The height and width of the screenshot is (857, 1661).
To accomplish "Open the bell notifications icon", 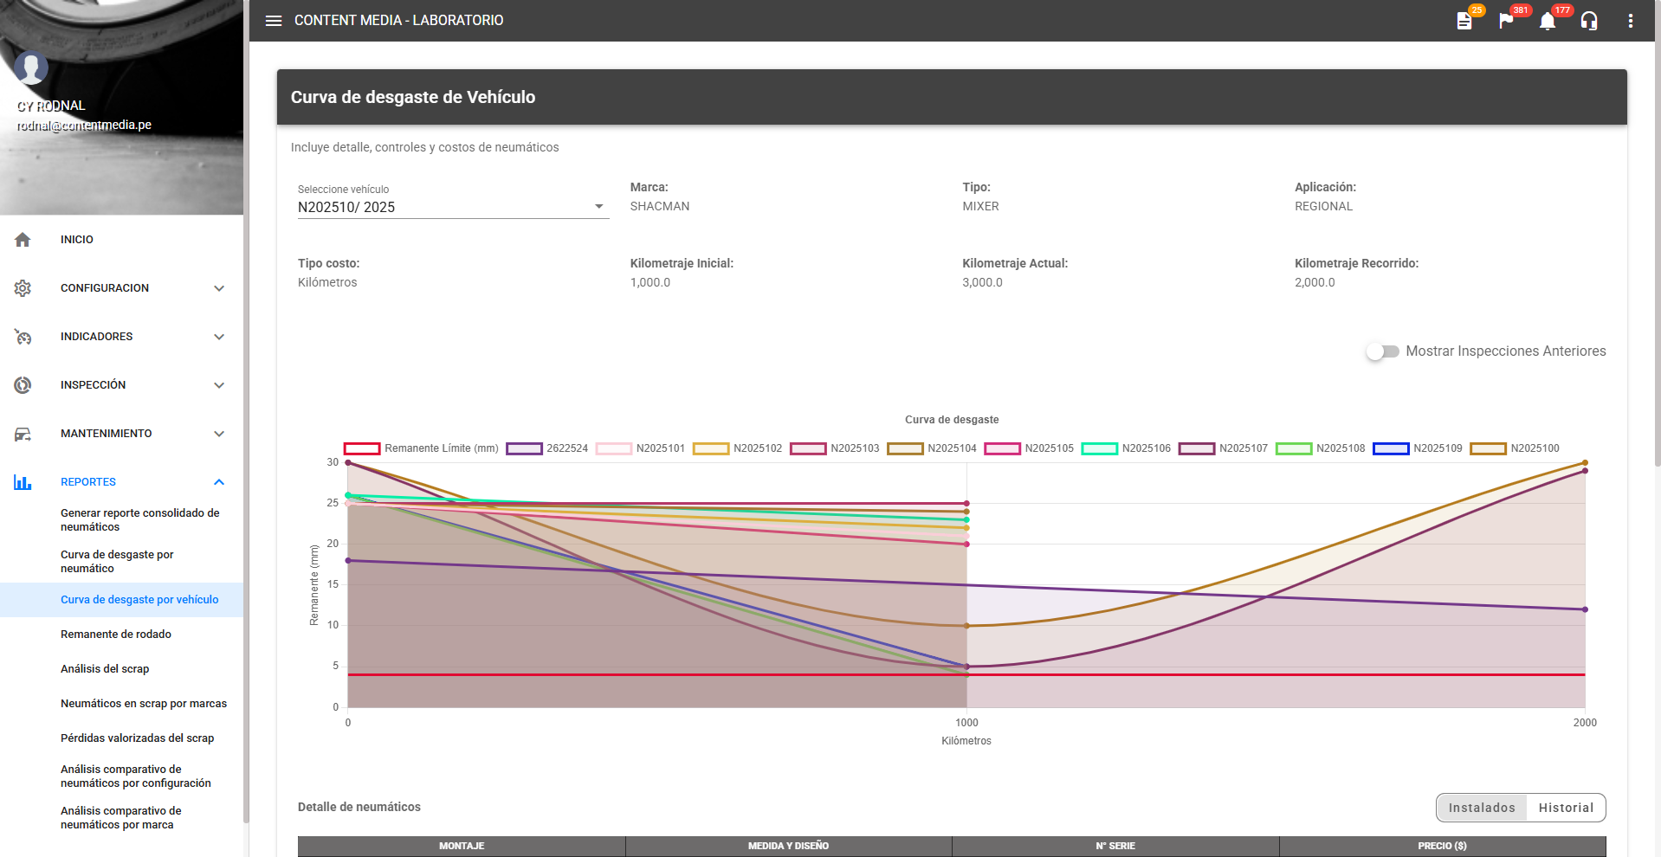I will (1548, 21).
